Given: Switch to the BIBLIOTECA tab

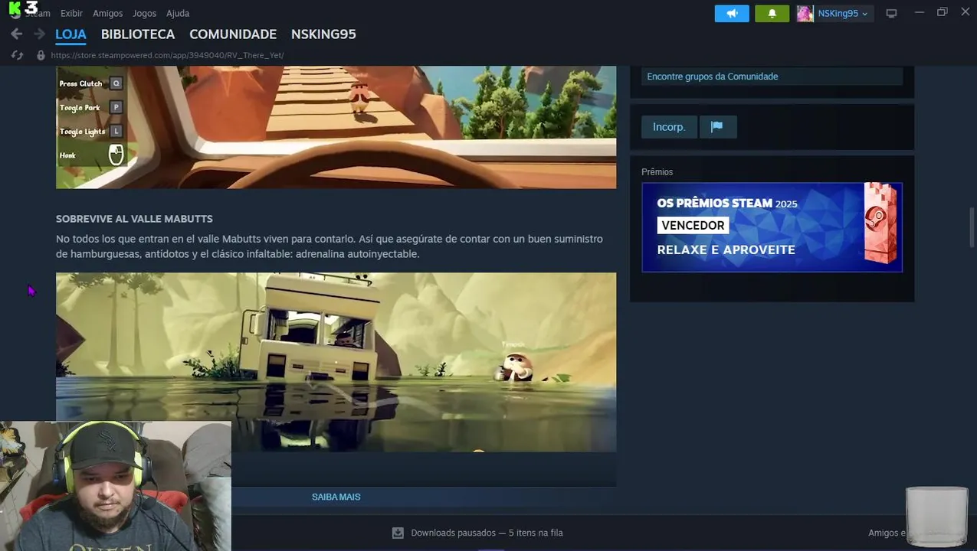Looking at the screenshot, I should coord(138,34).
